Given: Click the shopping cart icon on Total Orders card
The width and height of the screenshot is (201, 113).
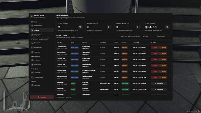Looking at the screenshot, I should [80, 27].
